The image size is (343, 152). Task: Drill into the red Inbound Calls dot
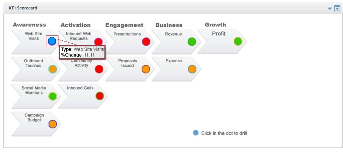click(x=100, y=96)
